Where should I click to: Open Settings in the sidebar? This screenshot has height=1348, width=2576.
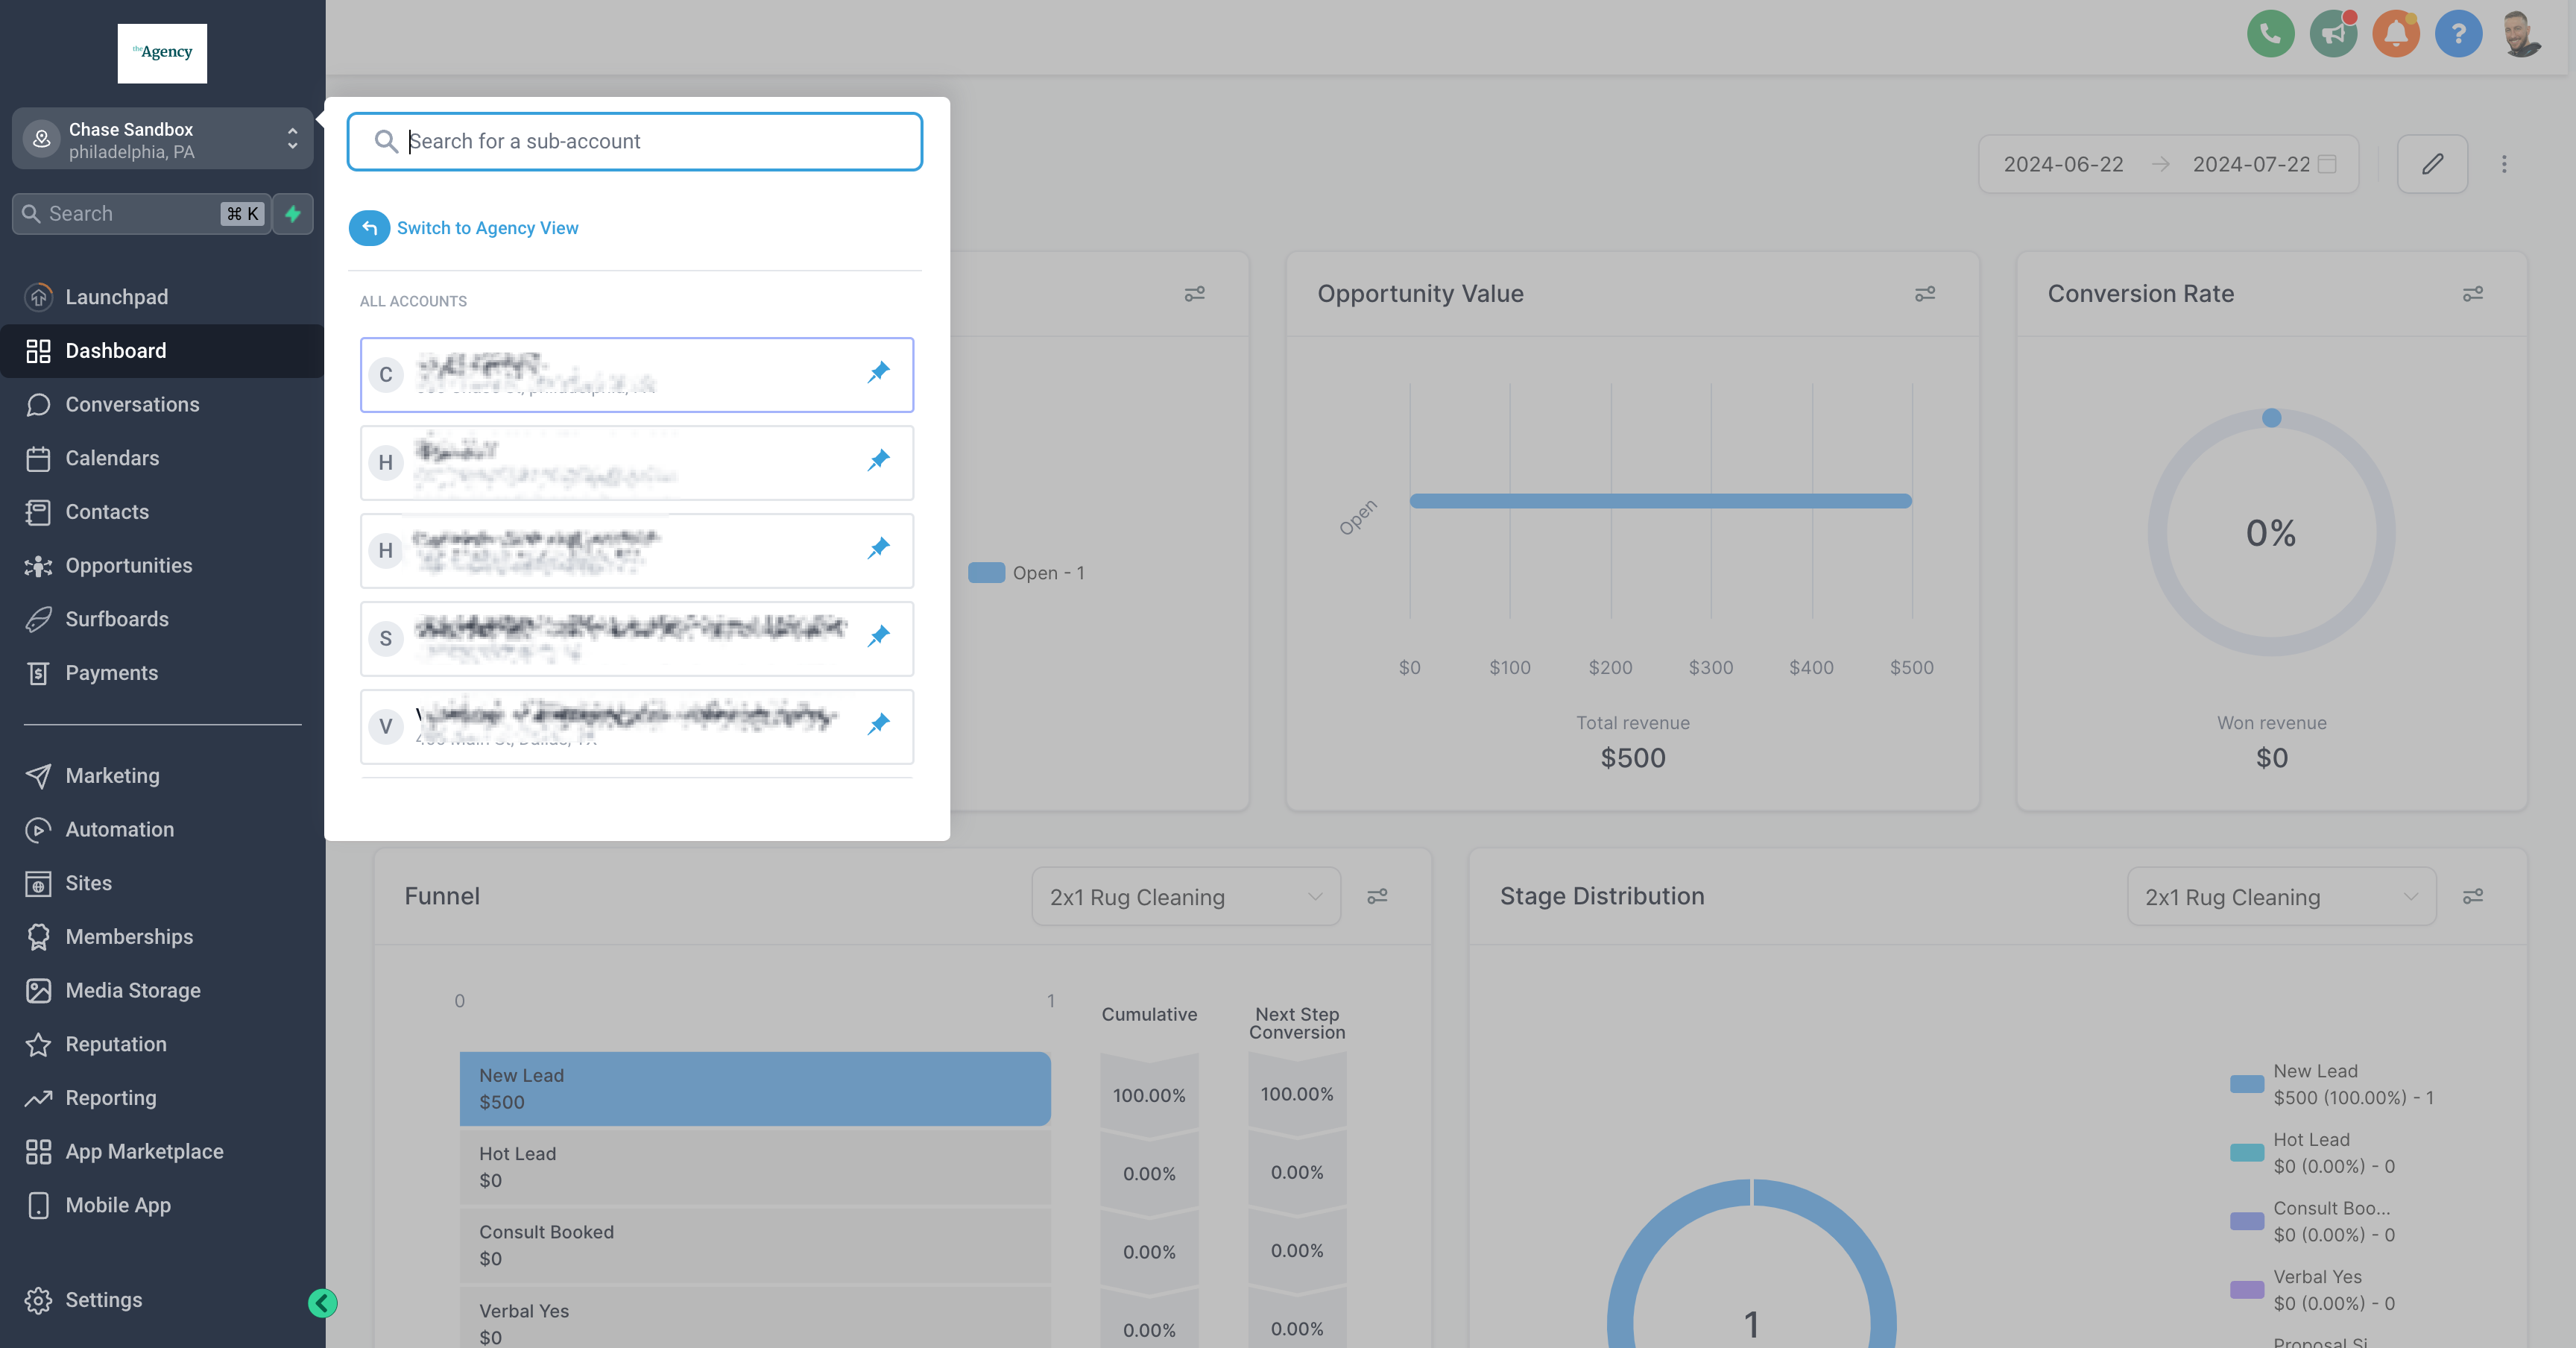[162, 1300]
